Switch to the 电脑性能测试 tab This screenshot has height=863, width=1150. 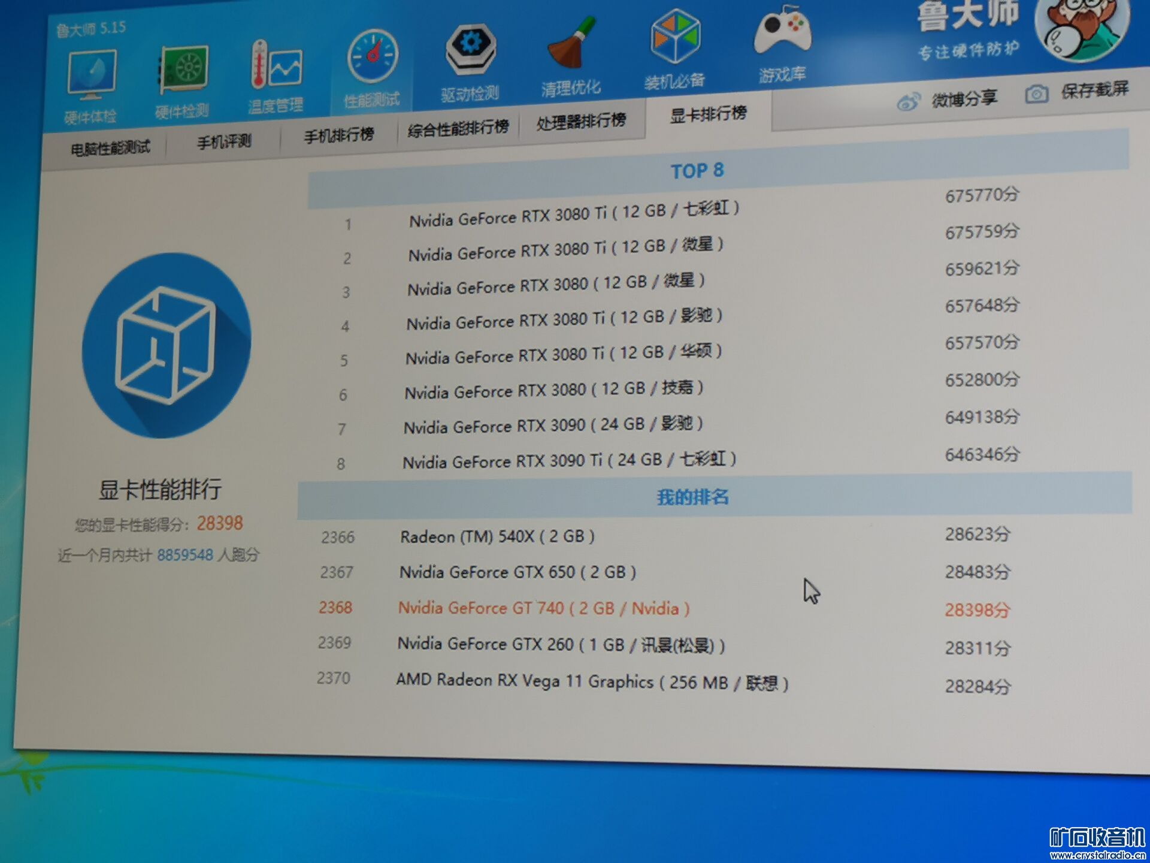click(110, 148)
